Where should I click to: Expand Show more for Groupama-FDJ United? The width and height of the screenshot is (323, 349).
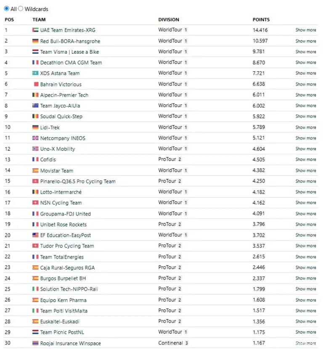click(x=306, y=214)
